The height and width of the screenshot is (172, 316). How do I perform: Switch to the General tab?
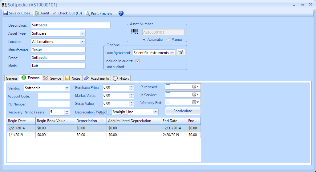point(12,78)
